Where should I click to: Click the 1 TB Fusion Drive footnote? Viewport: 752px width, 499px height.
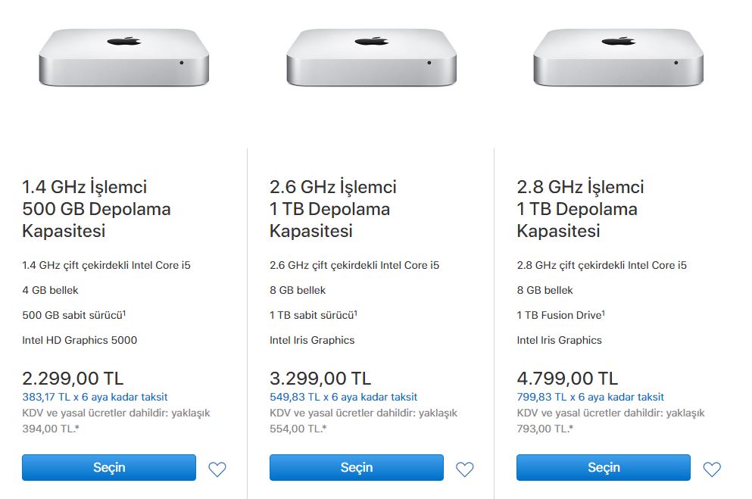coord(604,312)
